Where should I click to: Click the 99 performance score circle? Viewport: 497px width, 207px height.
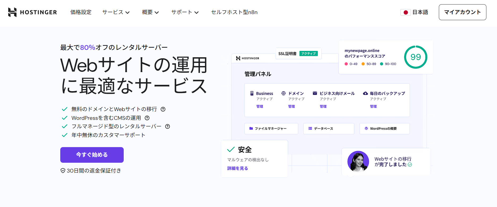[415, 57]
